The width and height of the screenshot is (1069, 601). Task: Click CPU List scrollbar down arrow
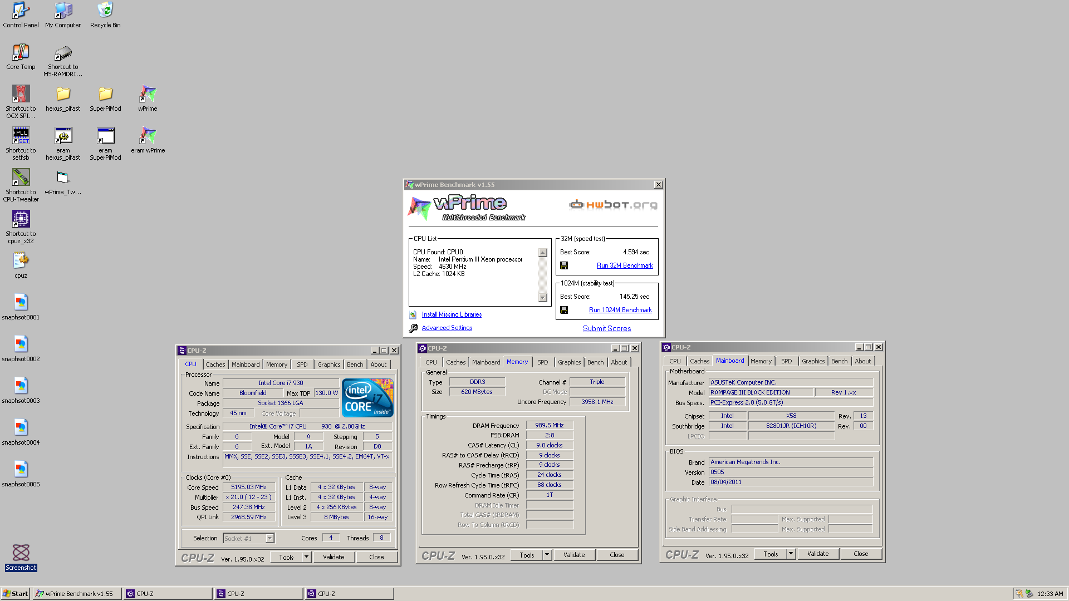pos(543,298)
